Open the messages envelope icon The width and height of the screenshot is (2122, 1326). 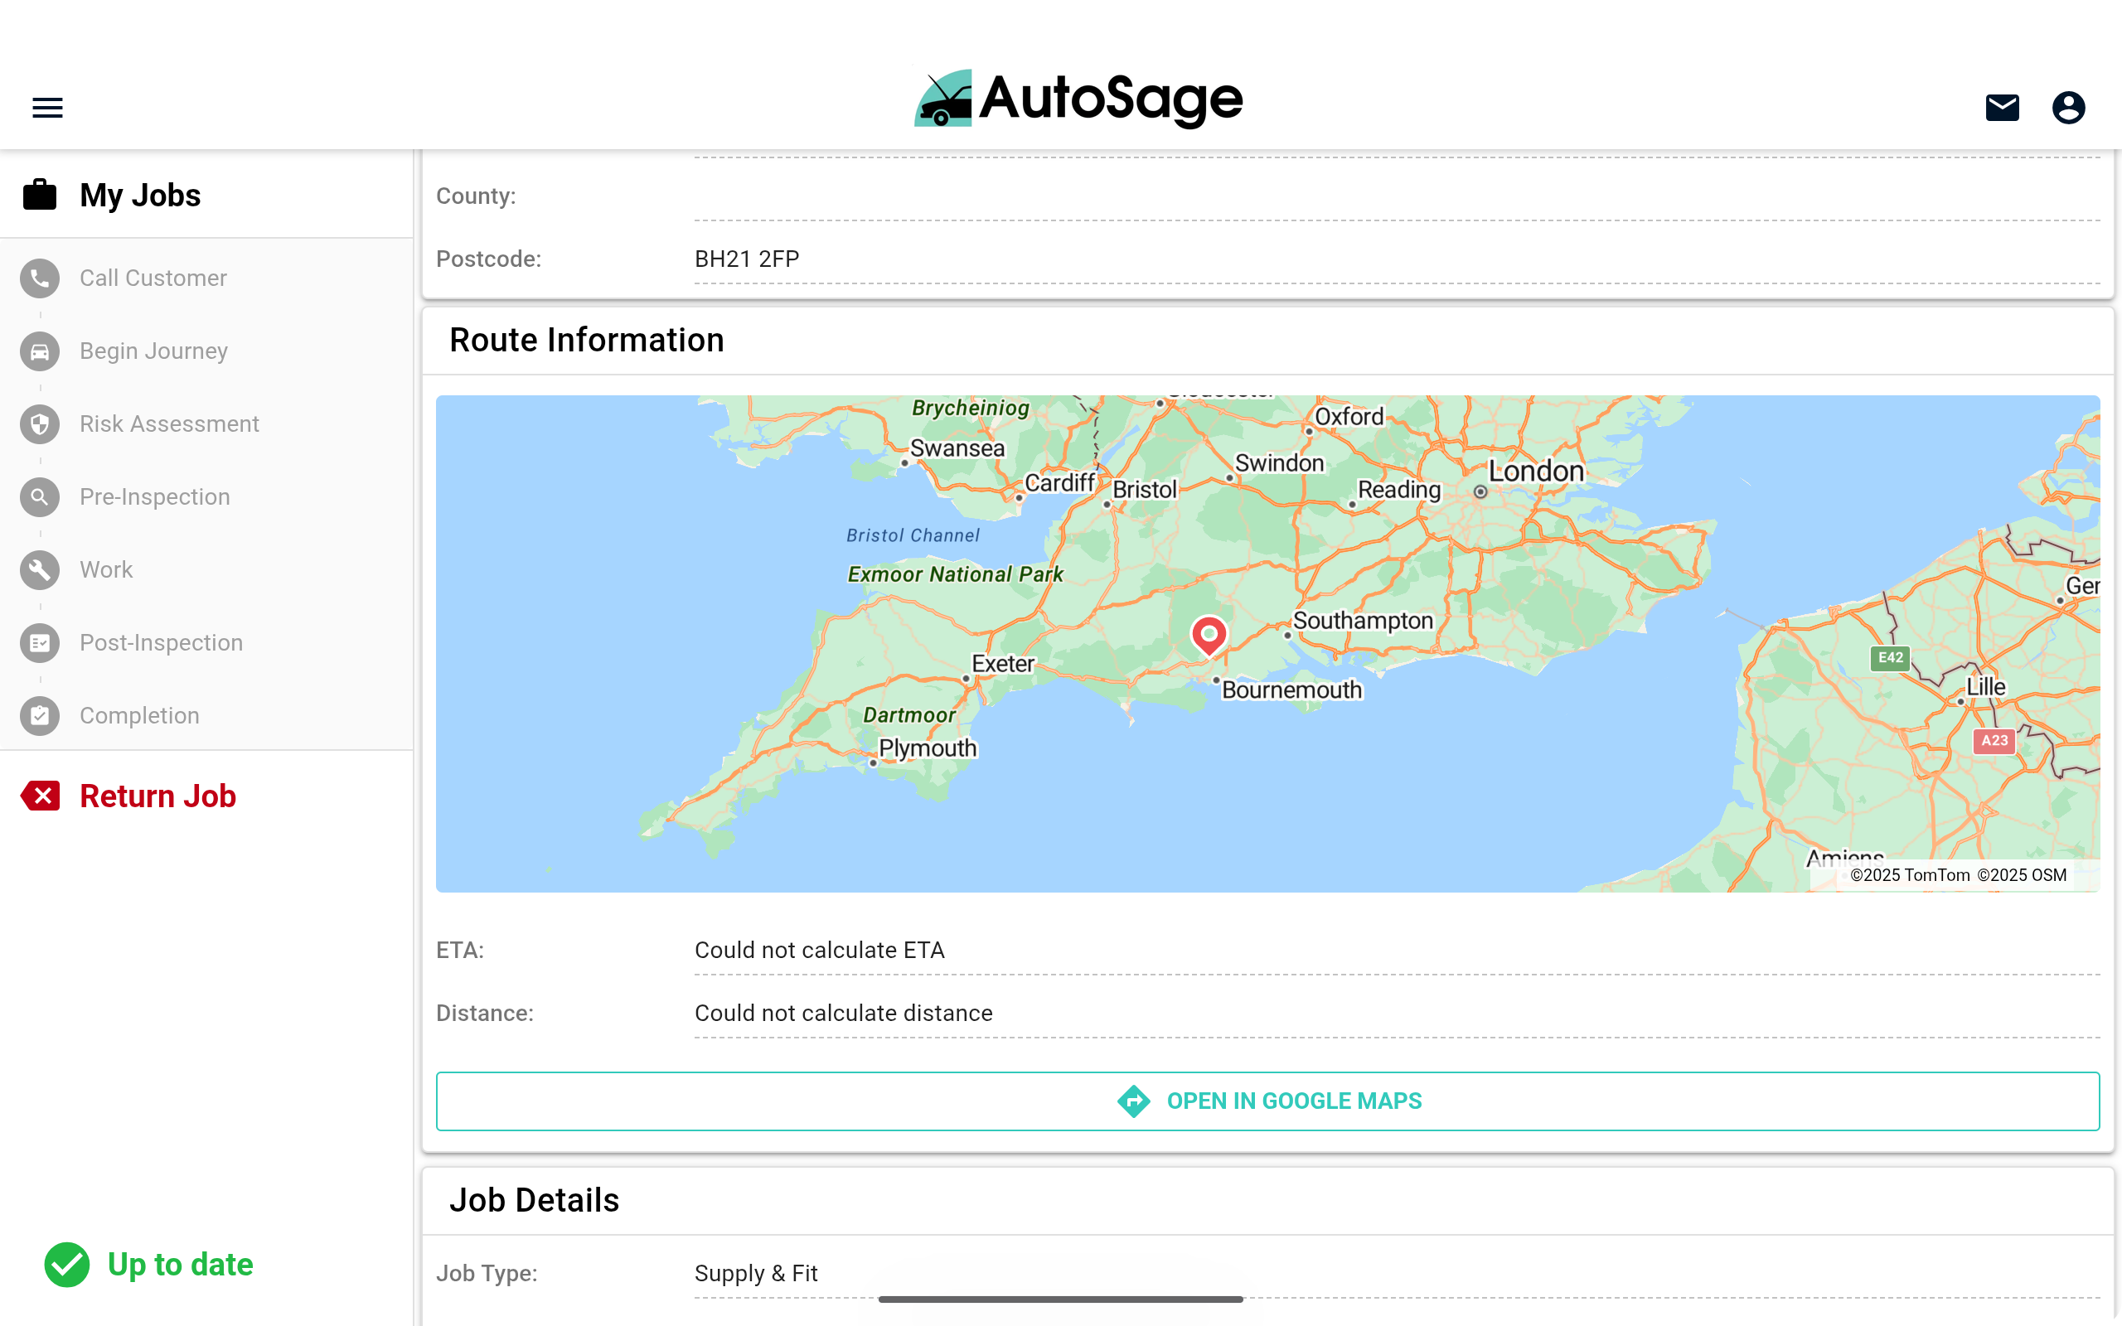2002,107
